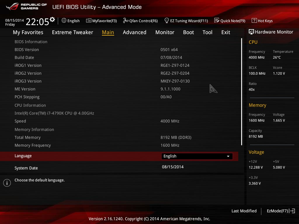The image size is (299, 224).
Task: Click the clock settings gear icon
Action: [x=52, y=20]
